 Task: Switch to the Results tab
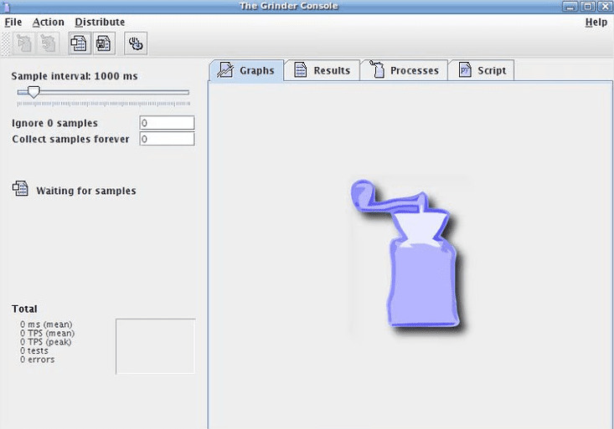[x=322, y=70]
